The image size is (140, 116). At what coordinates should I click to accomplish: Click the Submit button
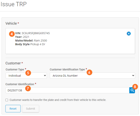coord(31,108)
